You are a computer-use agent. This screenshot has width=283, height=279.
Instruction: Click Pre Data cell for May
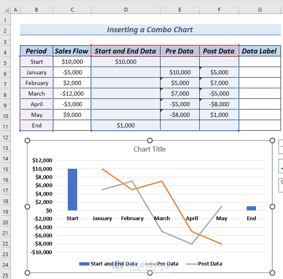pos(180,115)
